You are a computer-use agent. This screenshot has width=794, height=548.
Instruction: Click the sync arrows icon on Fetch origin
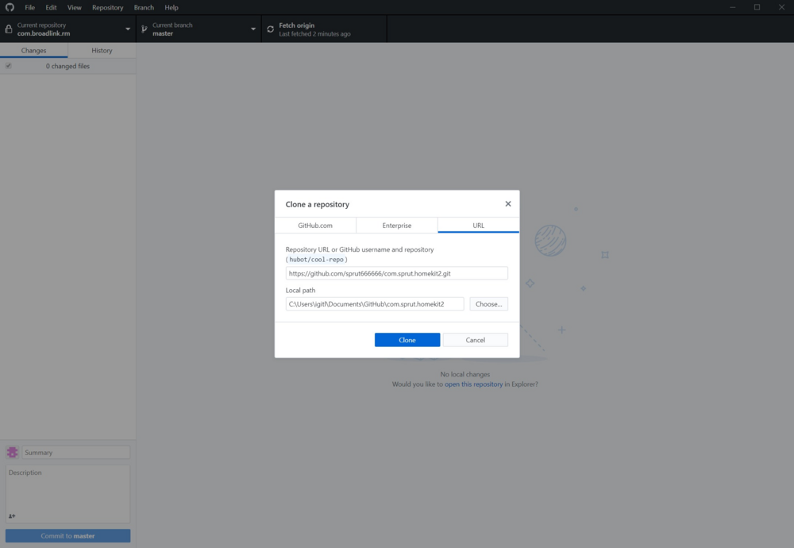(x=271, y=29)
